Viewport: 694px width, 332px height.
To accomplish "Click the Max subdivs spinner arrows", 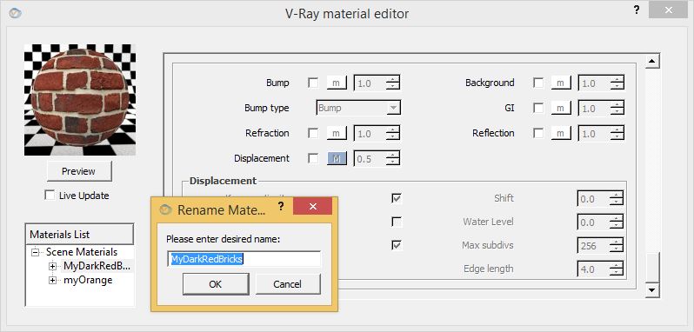I will pyautogui.click(x=616, y=245).
